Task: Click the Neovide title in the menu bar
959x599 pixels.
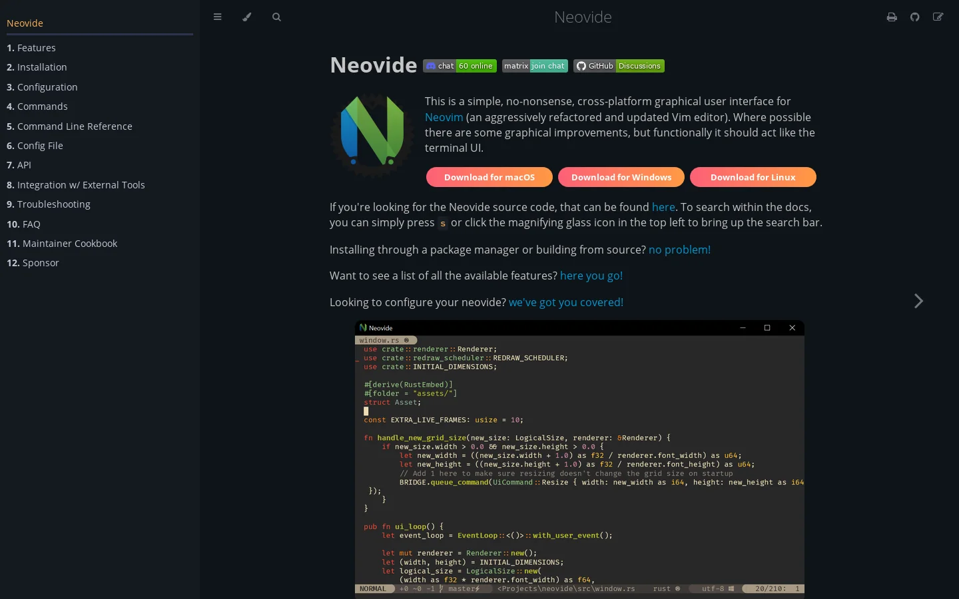Action: 583,17
